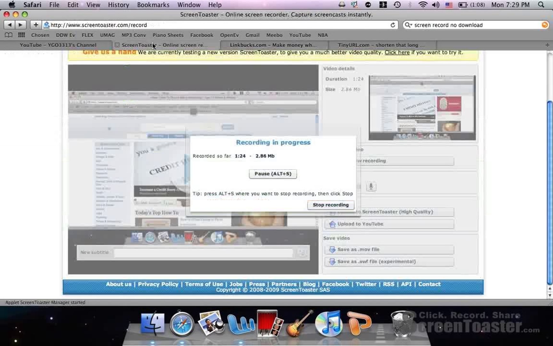This screenshot has width=553, height=346.
Task: Open the US flag input menu
Action: tap(449, 5)
